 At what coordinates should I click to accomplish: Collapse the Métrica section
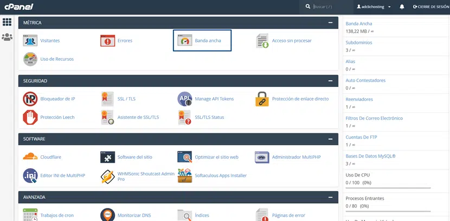point(330,23)
